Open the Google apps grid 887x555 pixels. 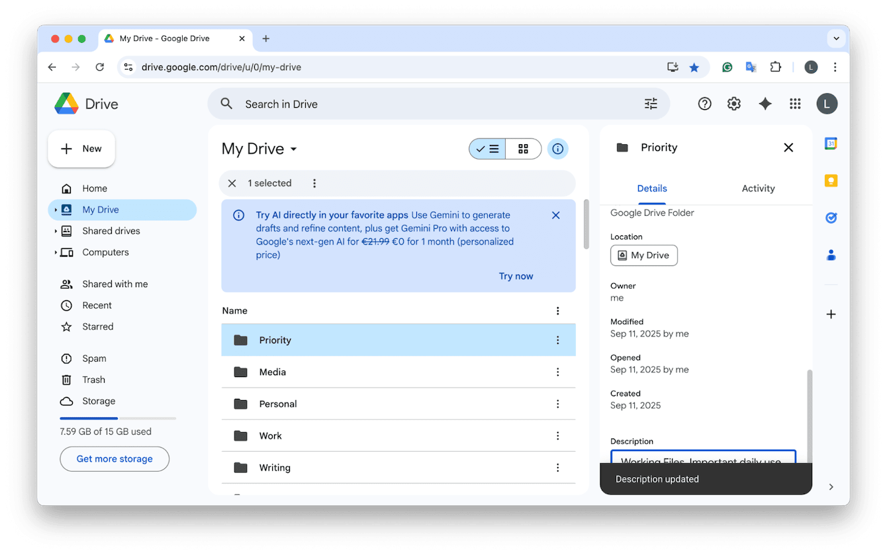pos(795,103)
